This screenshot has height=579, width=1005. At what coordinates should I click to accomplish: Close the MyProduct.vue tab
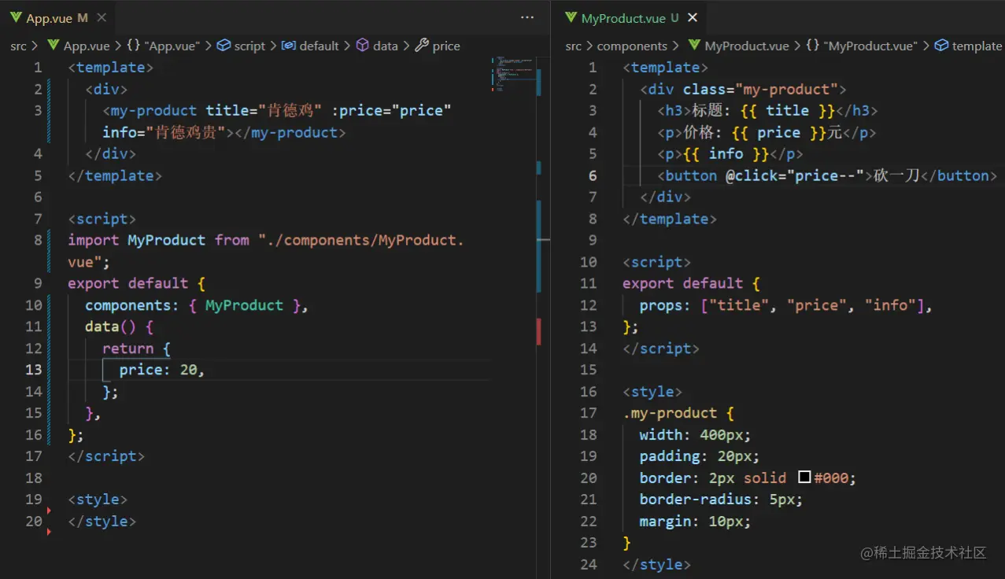(693, 17)
